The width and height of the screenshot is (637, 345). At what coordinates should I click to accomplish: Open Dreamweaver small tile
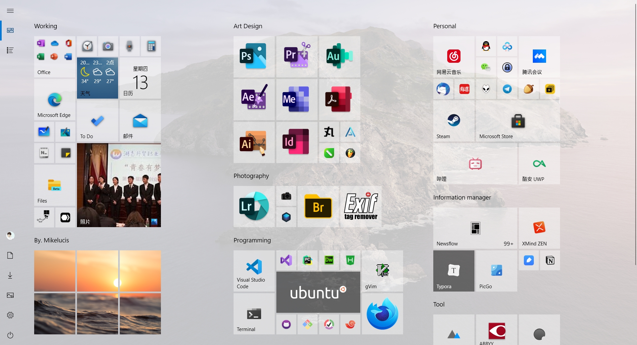click(x=329, y=260)
